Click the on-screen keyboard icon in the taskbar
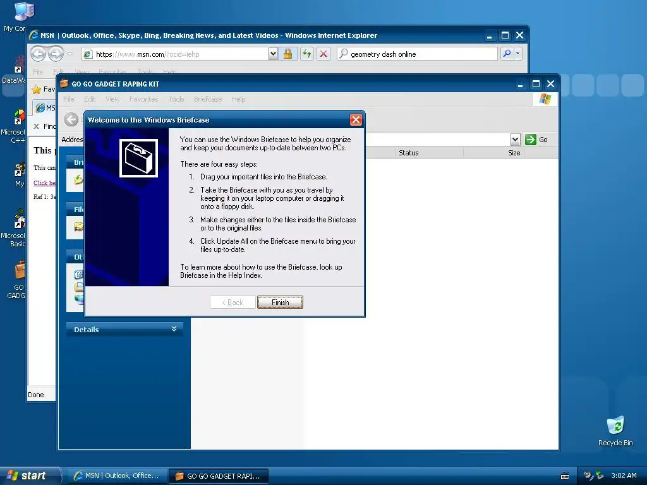The height and width of the screenshot is (485, 647). coord(565,476)
